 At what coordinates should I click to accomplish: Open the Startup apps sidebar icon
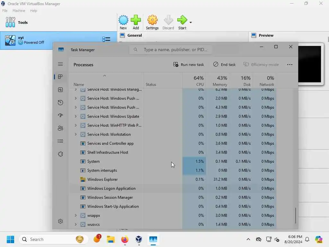60,115
